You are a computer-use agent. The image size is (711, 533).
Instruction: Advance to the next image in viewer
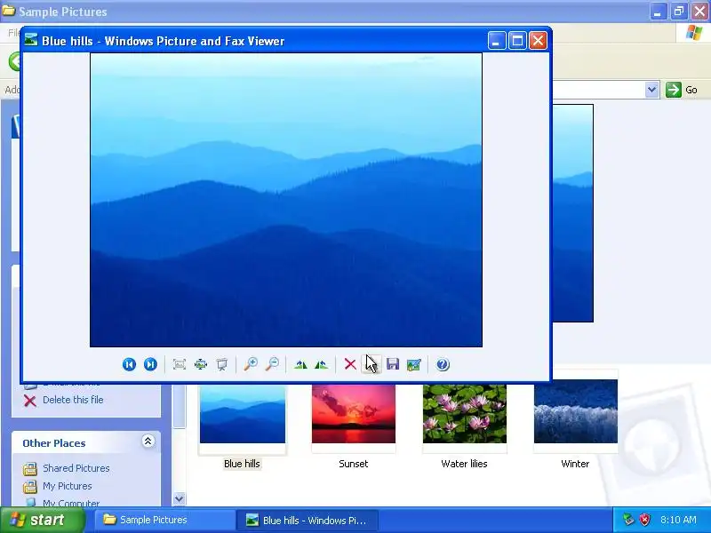click(x=150, y=364)
